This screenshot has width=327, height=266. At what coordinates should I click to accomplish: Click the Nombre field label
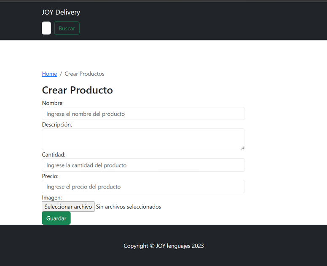53,103
